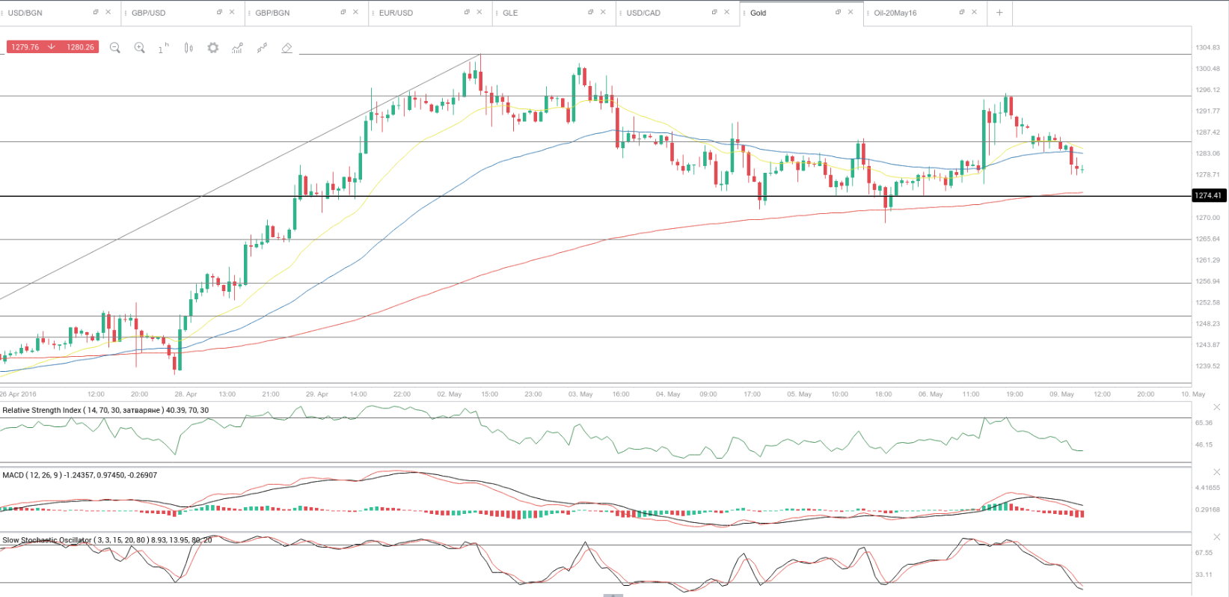This screenshot has height=597, width=1229.
Task: Open chart settings gear
Action: (213, 48)
